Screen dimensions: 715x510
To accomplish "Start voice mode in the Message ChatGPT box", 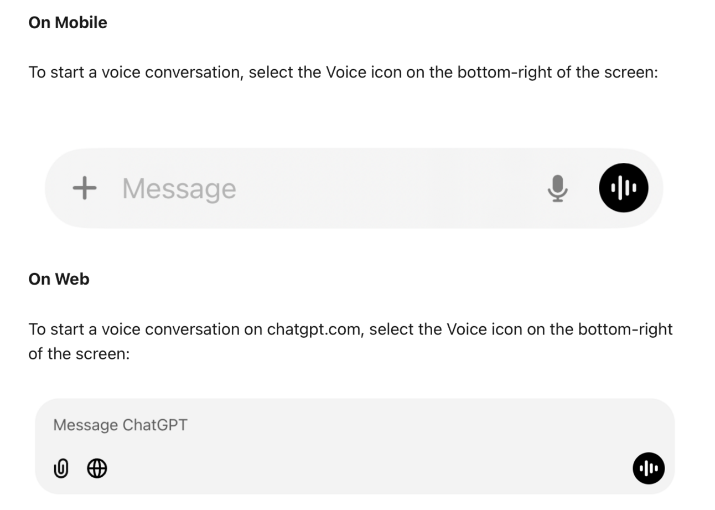I will coord(649,468).
